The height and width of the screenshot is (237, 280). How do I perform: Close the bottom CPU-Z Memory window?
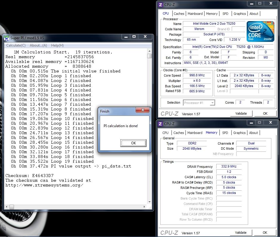270,122
